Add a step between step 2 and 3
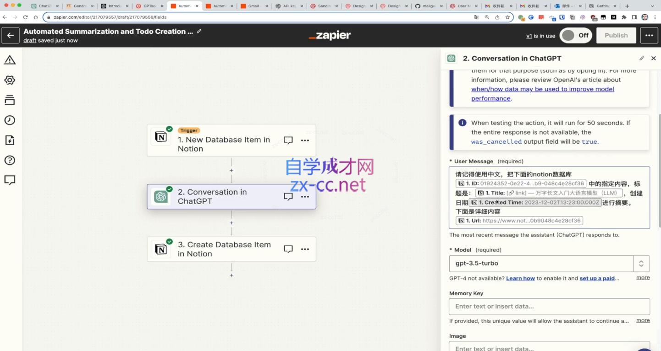The width and height of the screenshot is (661, 351). [x=231, y=223]
